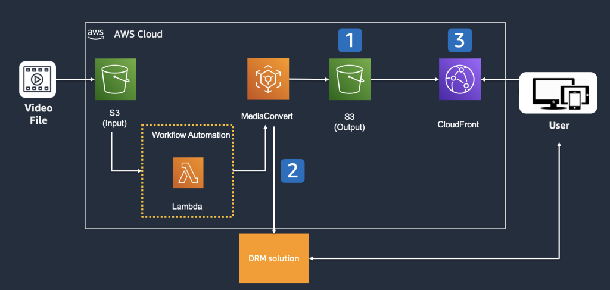The height and width of the screenshot is (290, 610).
Task: Click the "S3 (Output)" label
Action: click(350, 121)
